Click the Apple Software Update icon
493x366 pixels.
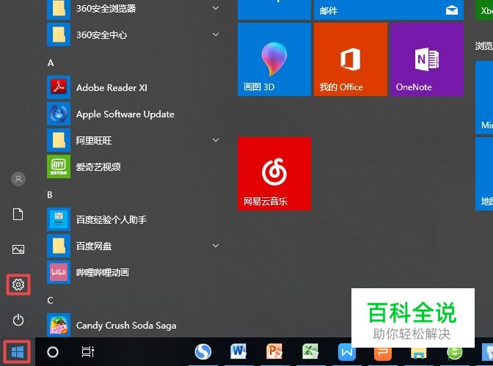[59, 114]
